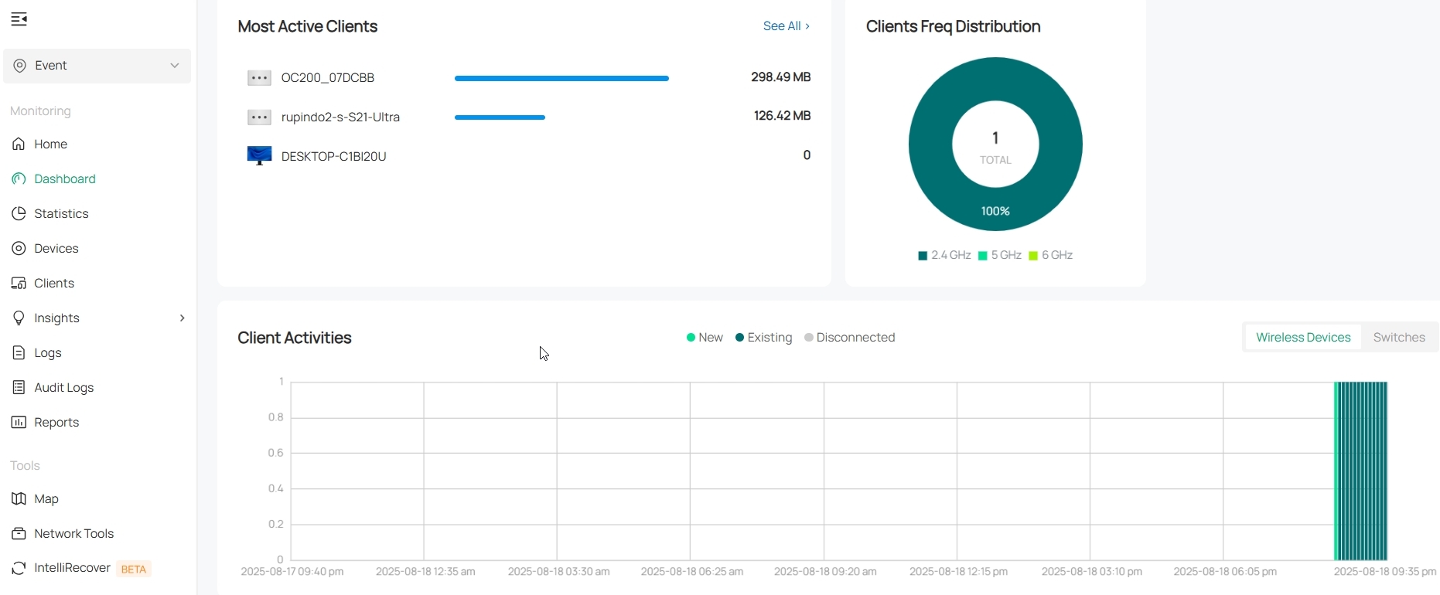Image resolution: width=1440 pixels, height=595 pixels.
Task: Go to Home page
Action: [51, 144]
